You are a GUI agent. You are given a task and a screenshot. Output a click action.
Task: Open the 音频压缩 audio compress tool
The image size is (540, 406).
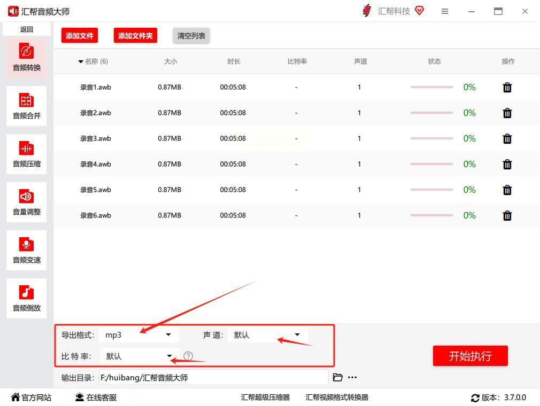(x=27, y=154)
